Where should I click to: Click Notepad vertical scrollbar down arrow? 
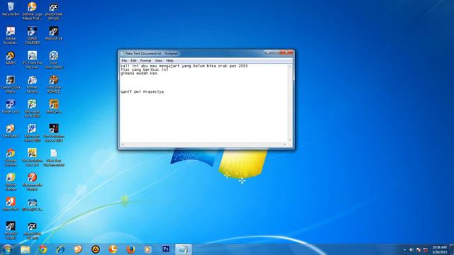pyautogui.click(x=290, y=140)
